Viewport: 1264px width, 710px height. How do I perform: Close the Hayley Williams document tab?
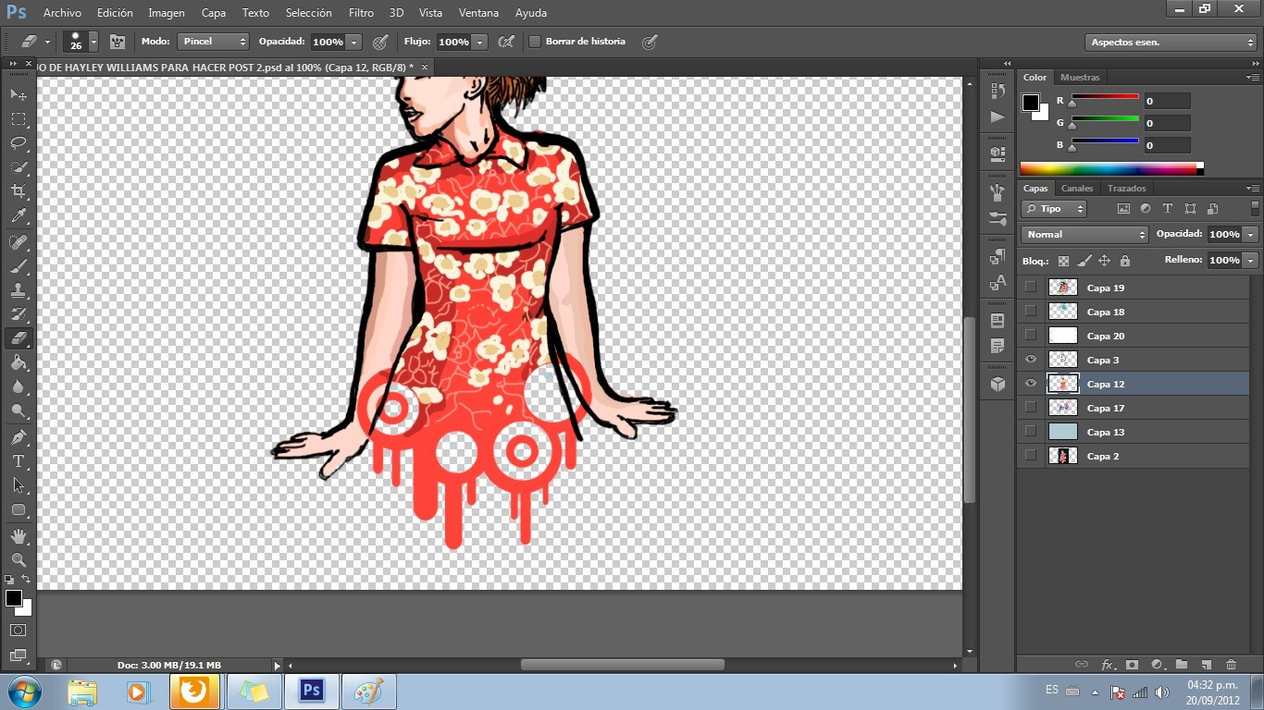click(x=425, y=67)
